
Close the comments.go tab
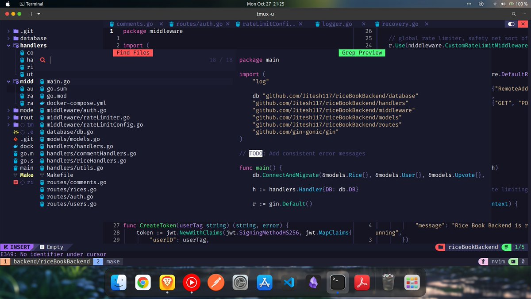(161, 24)
